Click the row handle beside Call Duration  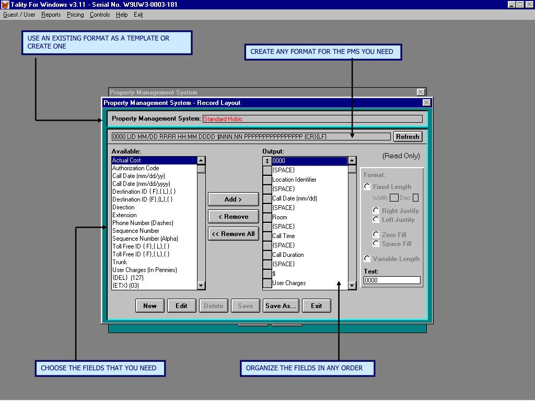pyautogui.click(x=267, y=255)
